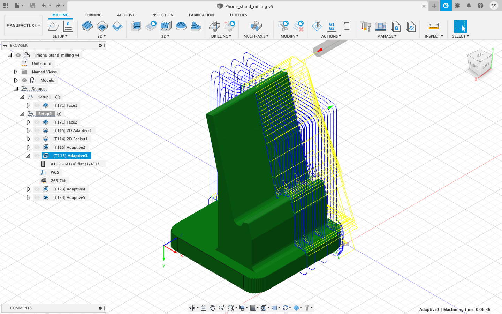
Task: Expand the Setup1 node in the browser
Action: pyautogui.click(x=22, y=97)
